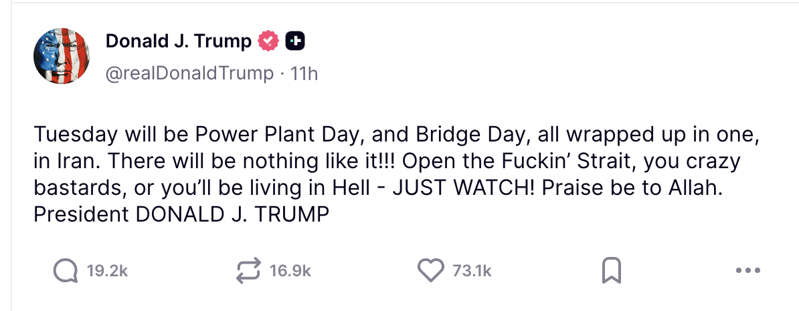Click the 73.1k likes count
The width and height of the screenshot is (799, 311).
coord(472,270)
